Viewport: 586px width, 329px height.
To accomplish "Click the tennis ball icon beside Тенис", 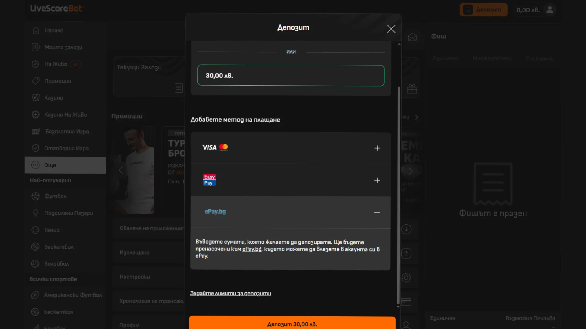I will (35, 230).
